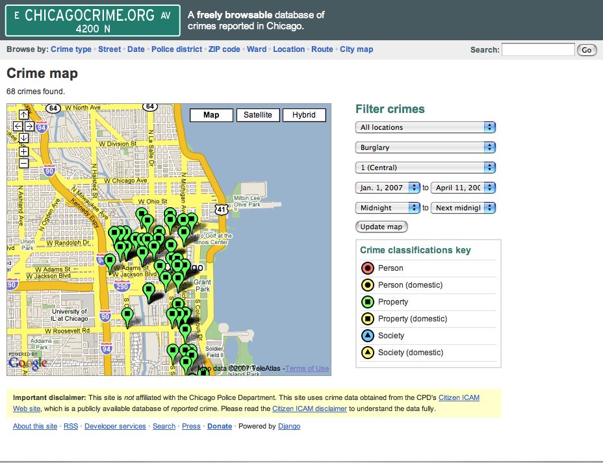603x463 pixels.
Task: Click the yellow Property (domestic) key icon
Action: point(368,319)
